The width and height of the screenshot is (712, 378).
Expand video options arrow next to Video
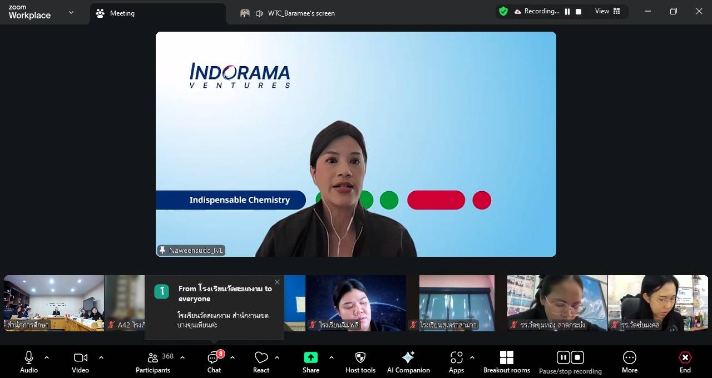tap(101, 357)
